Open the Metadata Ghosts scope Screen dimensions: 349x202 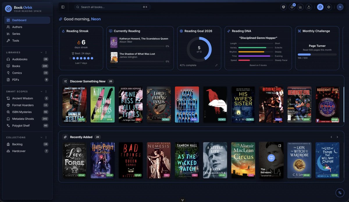click(x=27, y=119)
